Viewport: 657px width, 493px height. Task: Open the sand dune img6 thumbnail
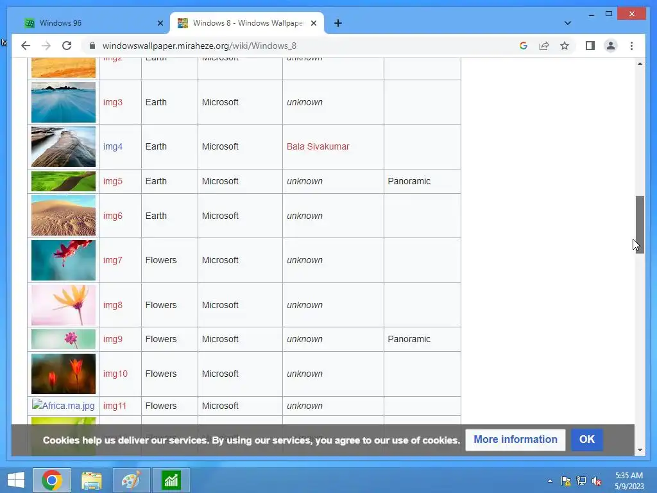coord(64,216)
